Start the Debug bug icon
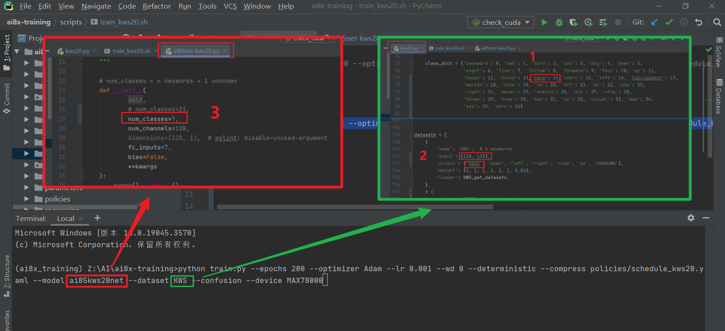 (x=559, y=22)
